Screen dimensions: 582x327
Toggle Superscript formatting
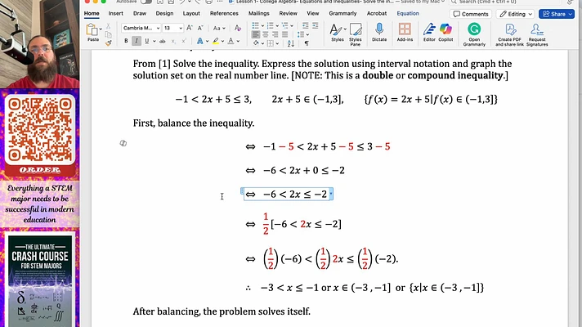(x=184, y=41)
